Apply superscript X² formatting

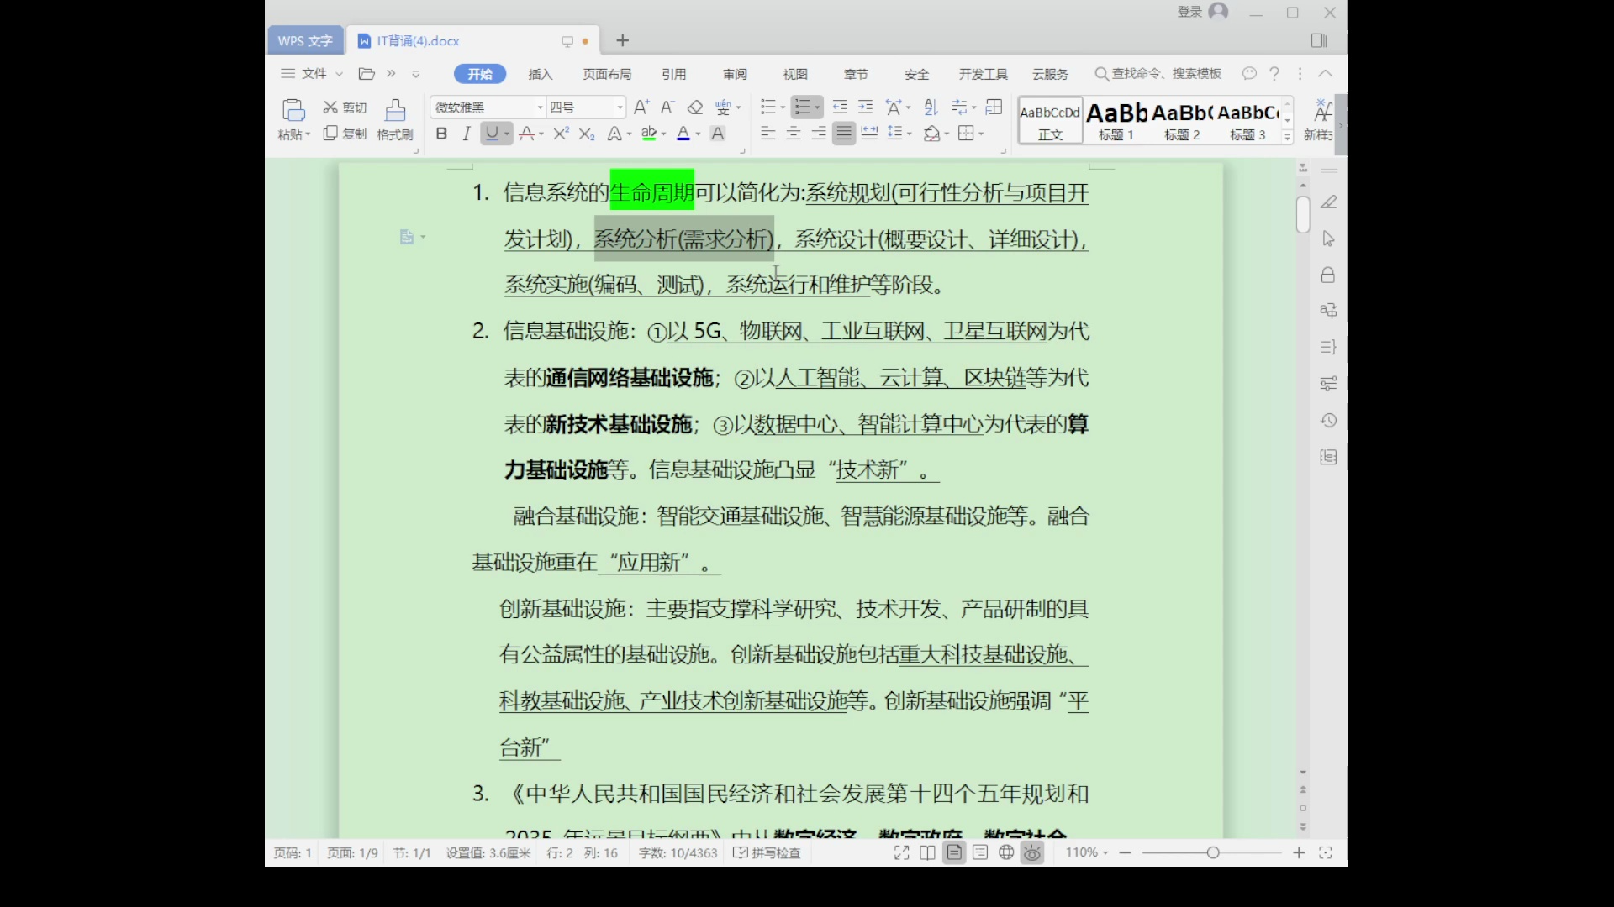pos(561,134)
